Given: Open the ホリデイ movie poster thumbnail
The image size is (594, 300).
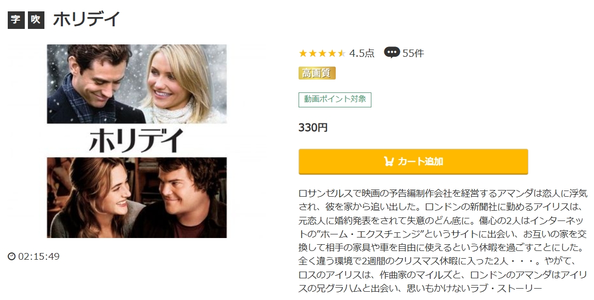Looking at the screenshot, I should pyautogui.click(x=137, y=141).
